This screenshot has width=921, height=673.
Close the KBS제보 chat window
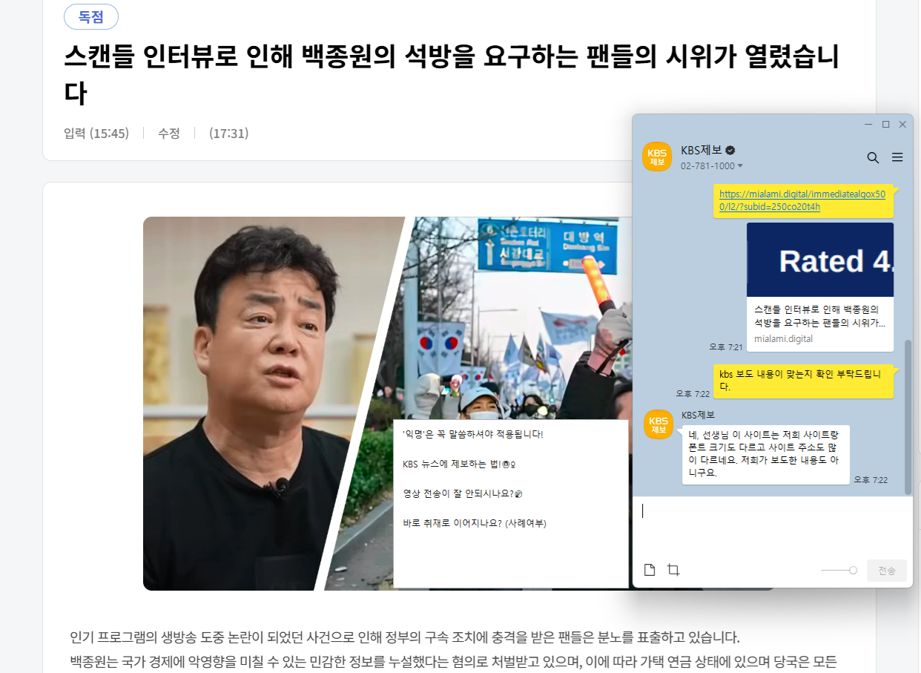point(902,125)
